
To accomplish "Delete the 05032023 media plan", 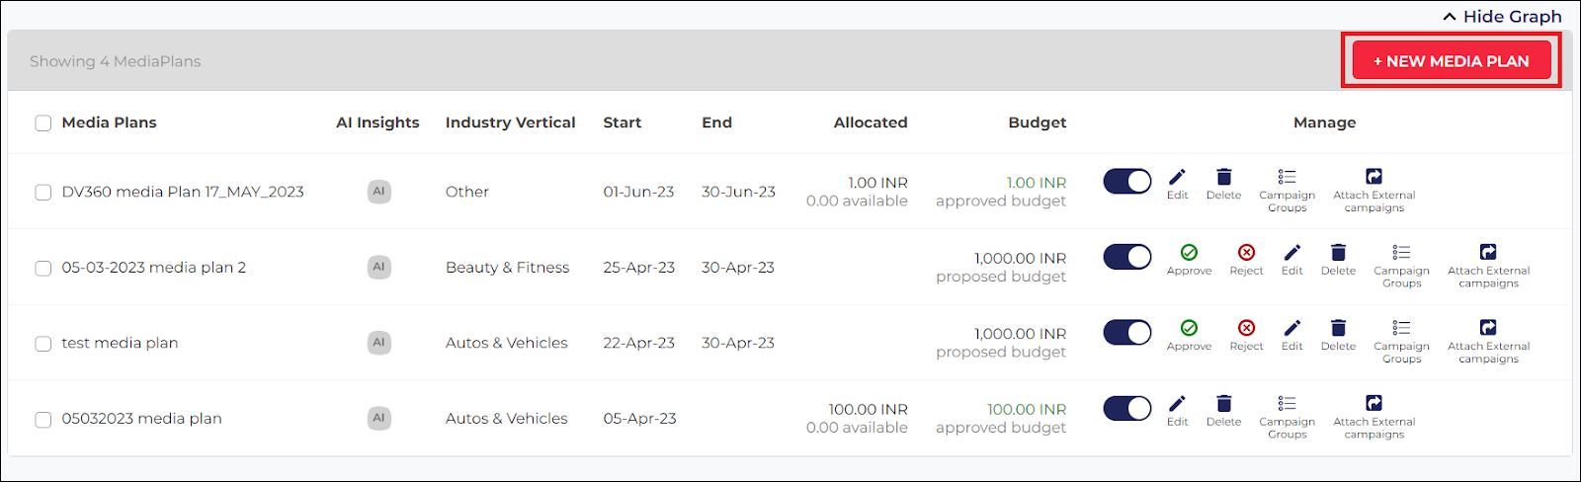I will coord(1223,410).
